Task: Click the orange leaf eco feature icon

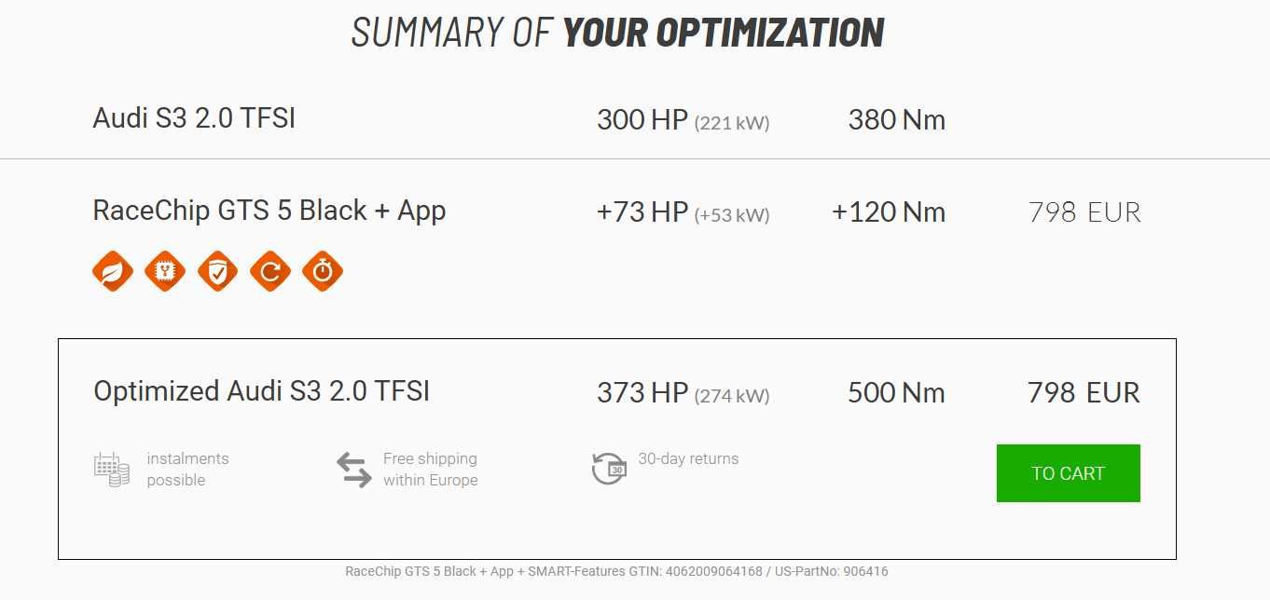Action: [x=113, y=271]
